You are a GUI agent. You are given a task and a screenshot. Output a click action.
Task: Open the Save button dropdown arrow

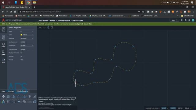coord(178,20)
